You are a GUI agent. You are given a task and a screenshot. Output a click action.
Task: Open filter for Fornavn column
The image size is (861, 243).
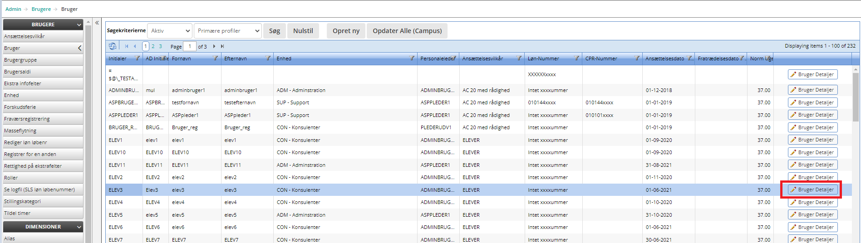click(216, 58)
